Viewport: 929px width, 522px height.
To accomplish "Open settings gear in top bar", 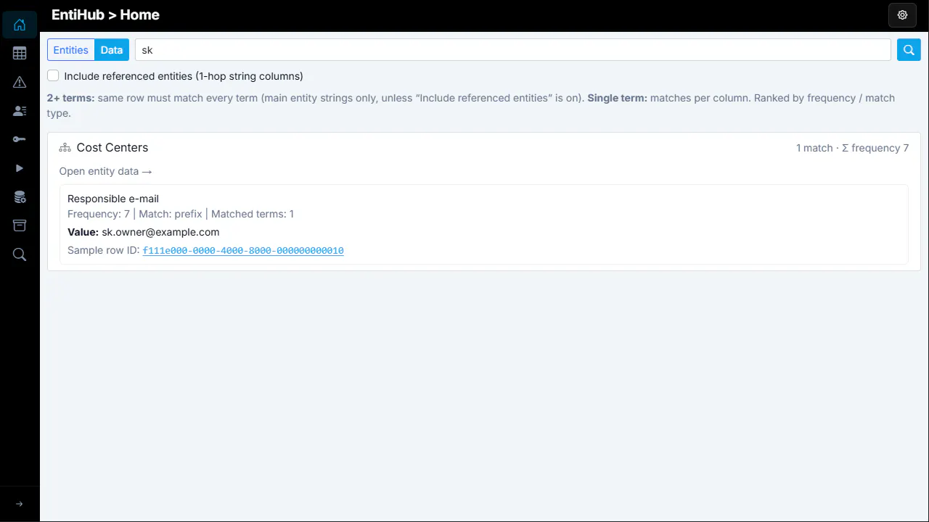I will point(903,15).
